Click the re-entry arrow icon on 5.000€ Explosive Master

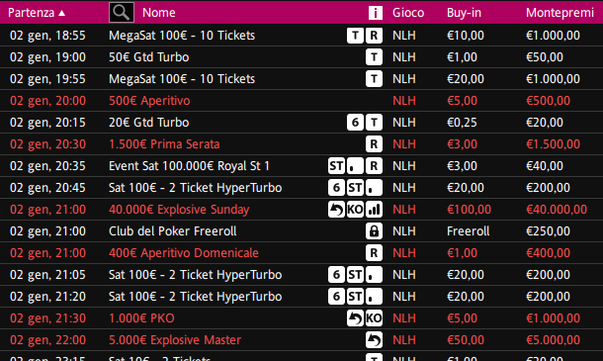[x=374, y=340]
